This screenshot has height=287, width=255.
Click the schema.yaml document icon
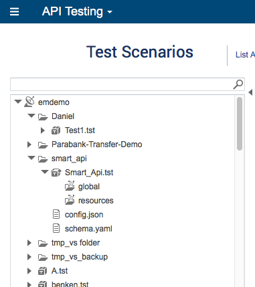[56, 229]
